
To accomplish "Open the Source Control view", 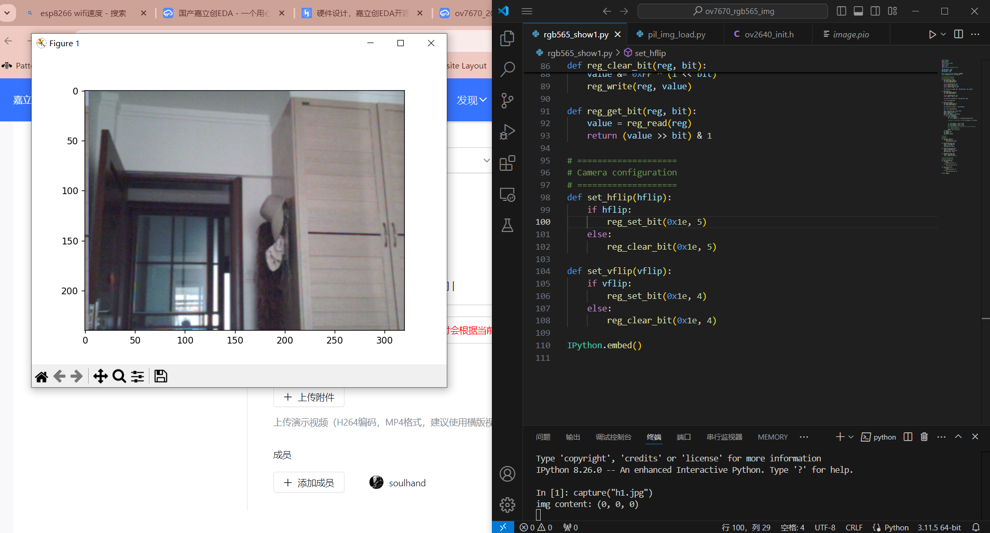I will pos(507,101).
